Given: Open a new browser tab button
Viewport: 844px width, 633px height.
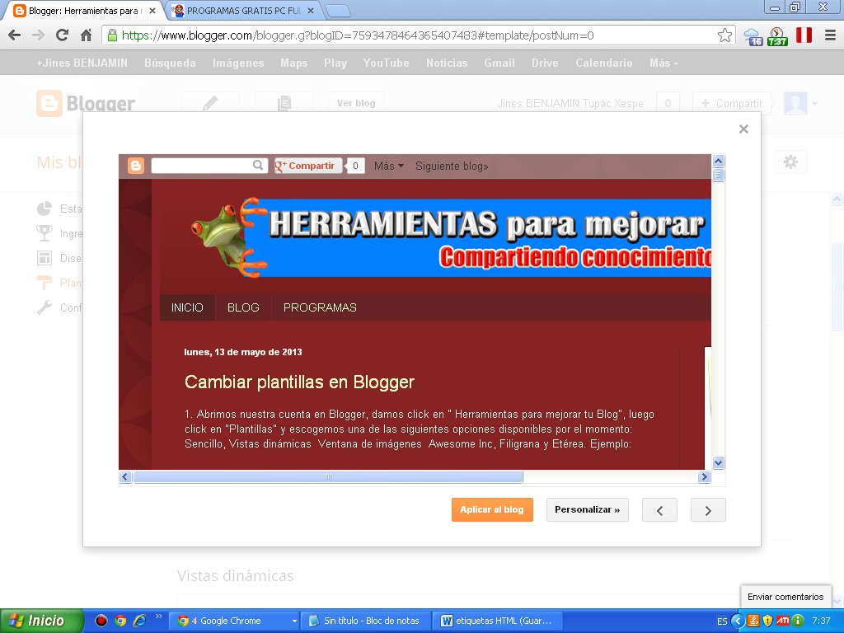Looking at the screenshot, I should coord(337,11).
